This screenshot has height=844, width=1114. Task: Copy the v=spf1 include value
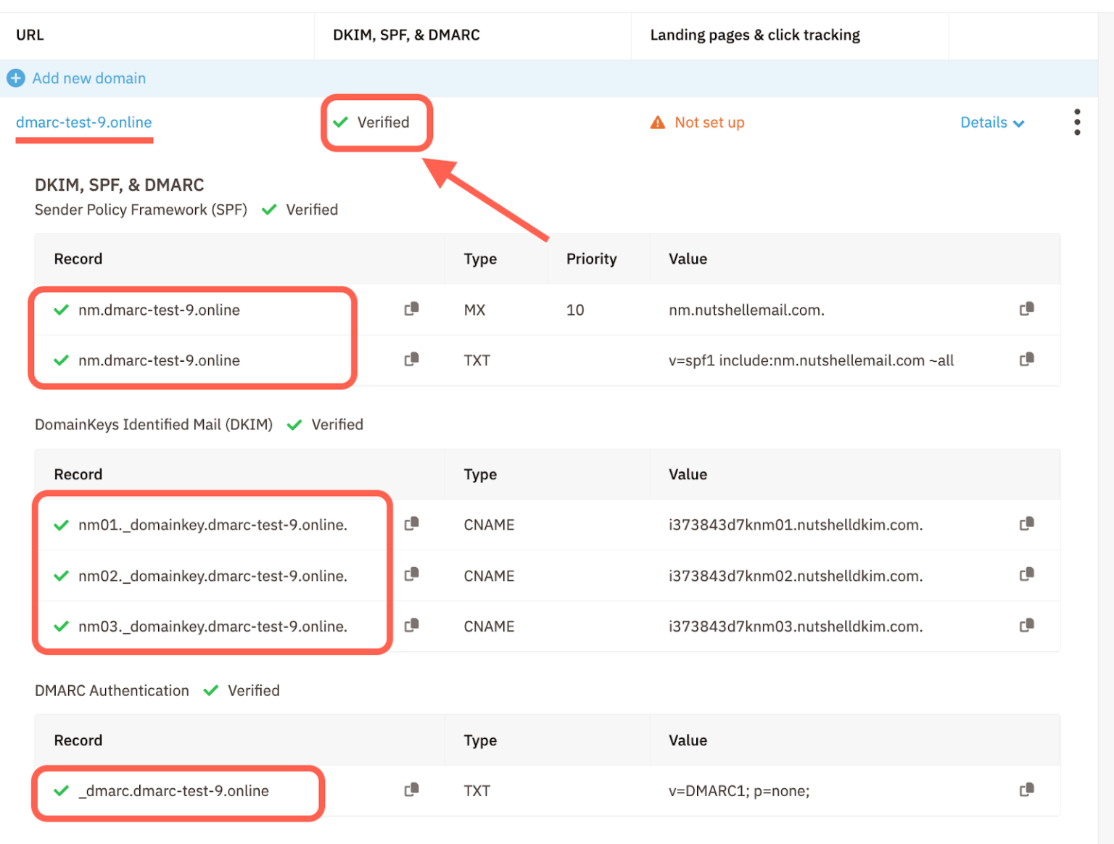(1027, 360)
